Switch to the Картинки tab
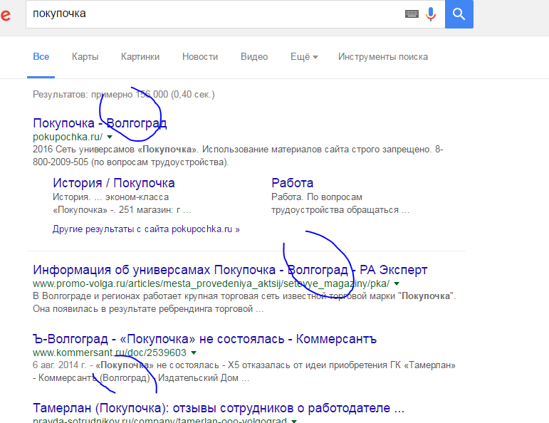This screenshot has height=423, width=549. tap(140, 57)
